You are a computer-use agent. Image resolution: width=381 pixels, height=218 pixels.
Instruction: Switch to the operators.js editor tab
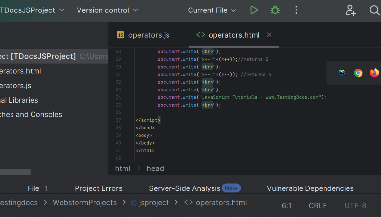click(143, 35)
